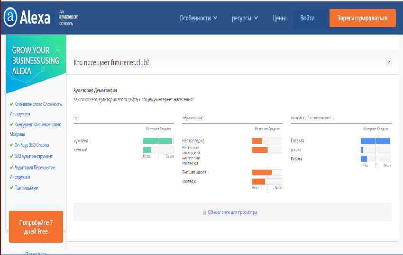Click the Аудитория Демография heading text

[95, 90]
